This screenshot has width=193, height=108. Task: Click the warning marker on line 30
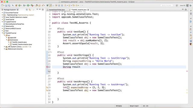tap(47, 90)
